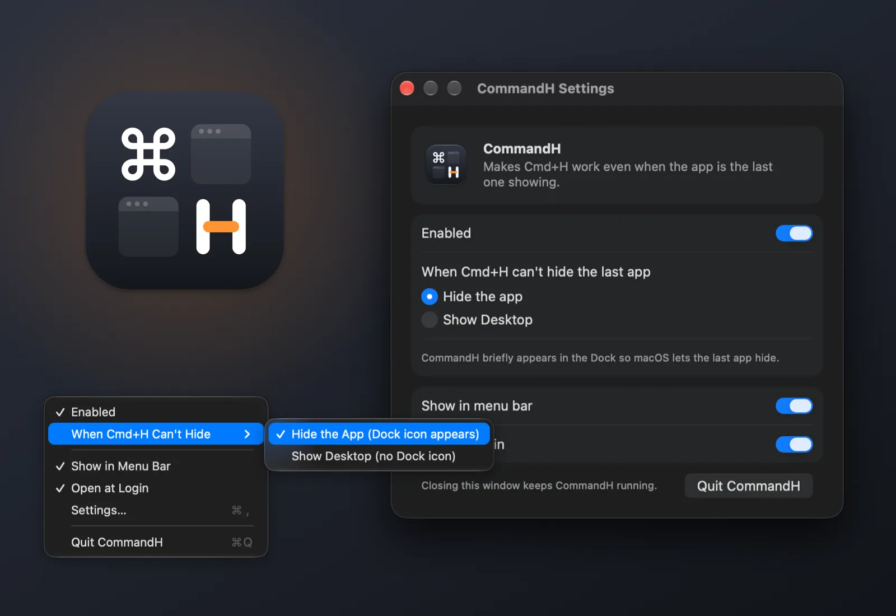Click the 'Makes Cmd+H work' description text
The image size is (896, 616).
pos(628,174)
